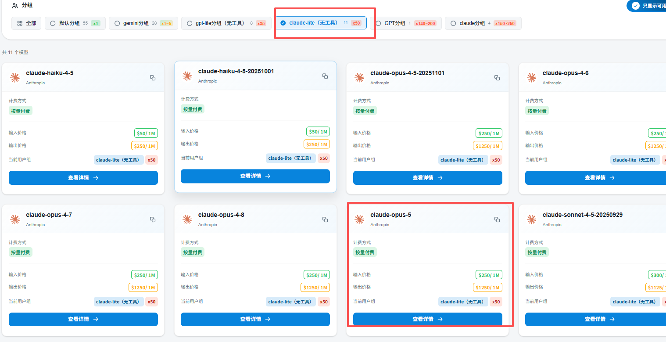Select the claude-lite（无工具） group filter
Screen dimensions: 666x342
[x=321, y=23]
